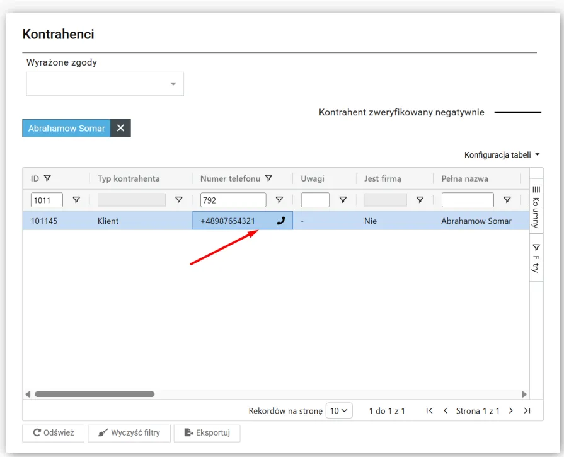
Task: Remove the Abrahamow Somar filter chip
Action: pyautogui.click(x=120, y=129)
